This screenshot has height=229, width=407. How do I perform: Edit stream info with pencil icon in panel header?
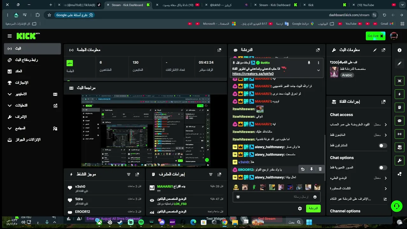pyautogui.click(x=375, y=50)
